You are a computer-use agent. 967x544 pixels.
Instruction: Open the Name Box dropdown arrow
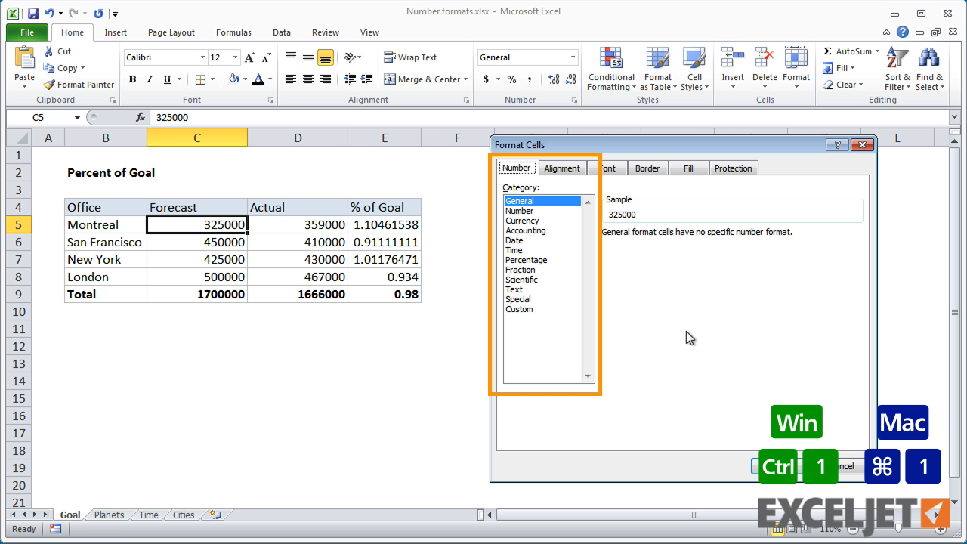pos(77,118)
